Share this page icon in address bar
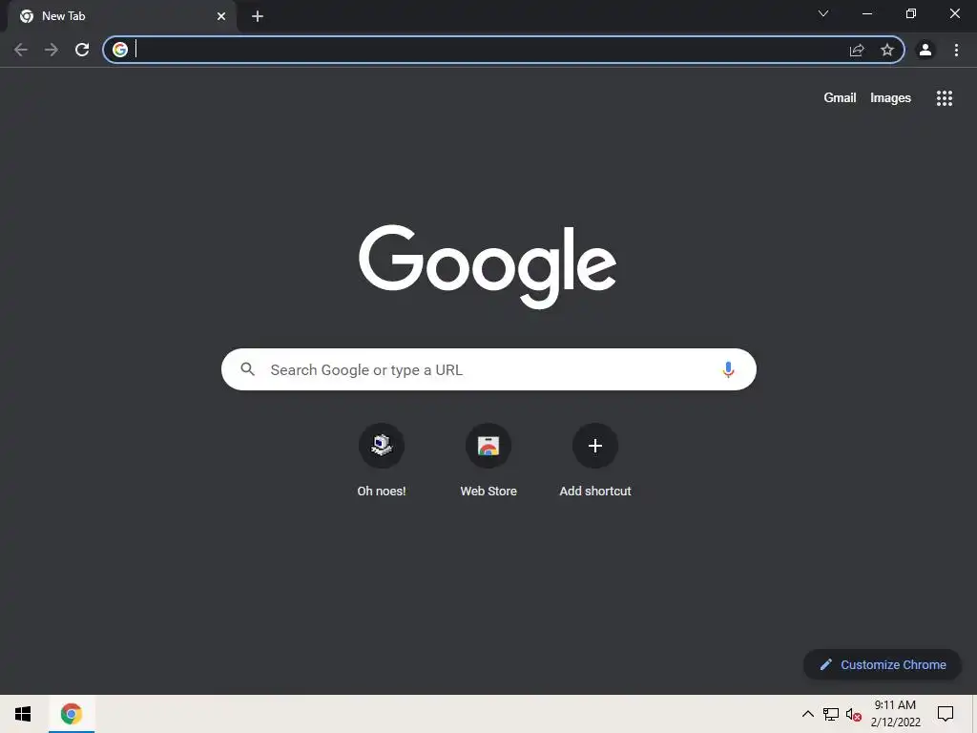The width and height of the screenshot is (977, 733). (x=857, y=50)
